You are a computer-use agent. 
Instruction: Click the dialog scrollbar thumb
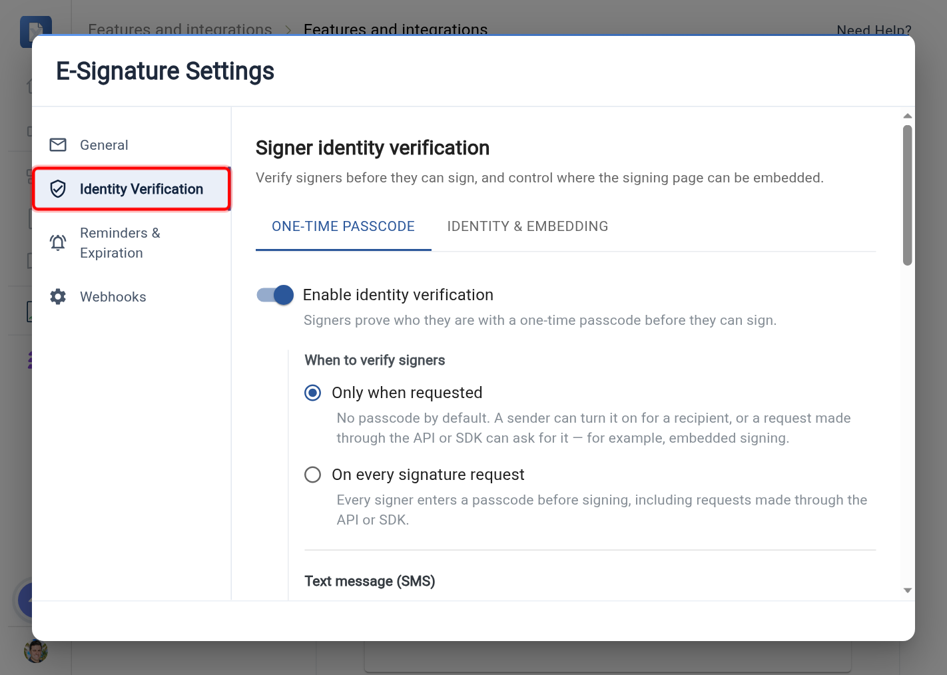[x=907, y=195]
